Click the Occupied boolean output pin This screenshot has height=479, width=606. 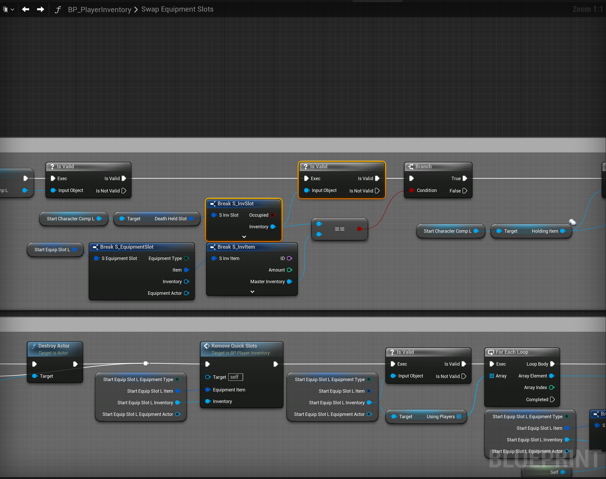pos(273,215)
